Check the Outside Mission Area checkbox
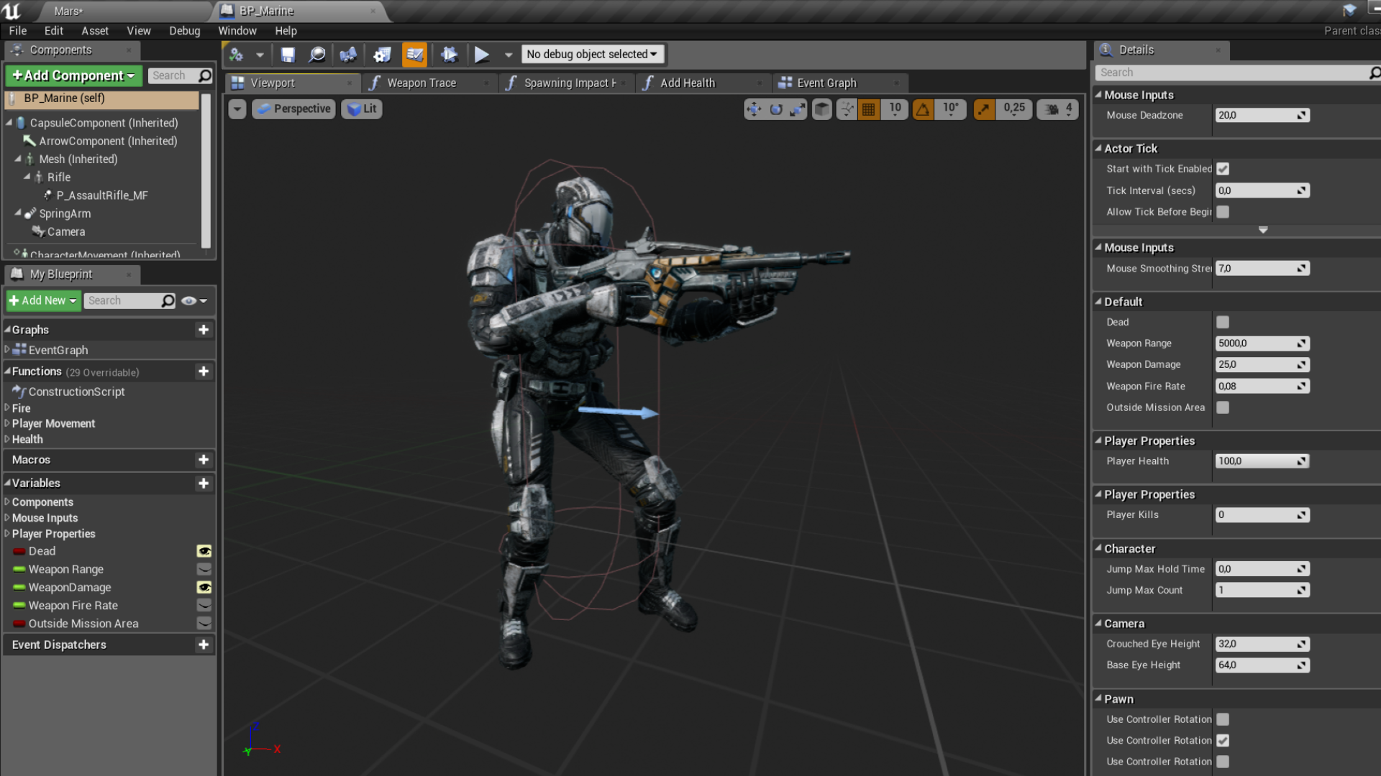 1223,407
